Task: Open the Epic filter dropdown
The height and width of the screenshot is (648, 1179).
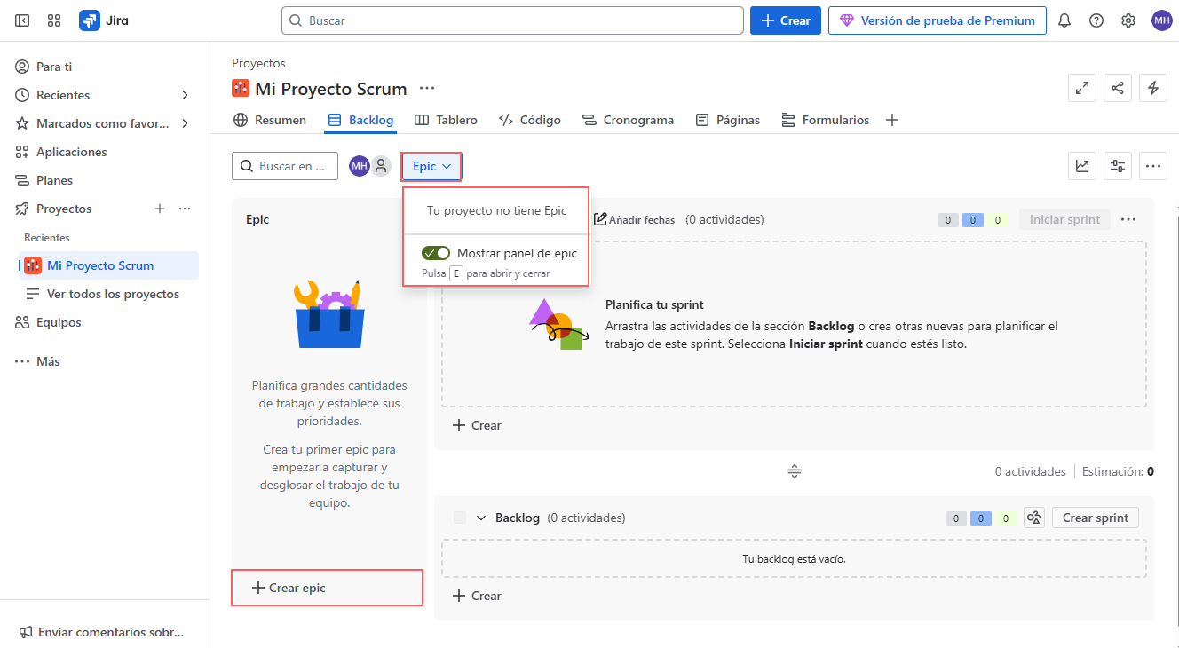Action: pos(431,166)
